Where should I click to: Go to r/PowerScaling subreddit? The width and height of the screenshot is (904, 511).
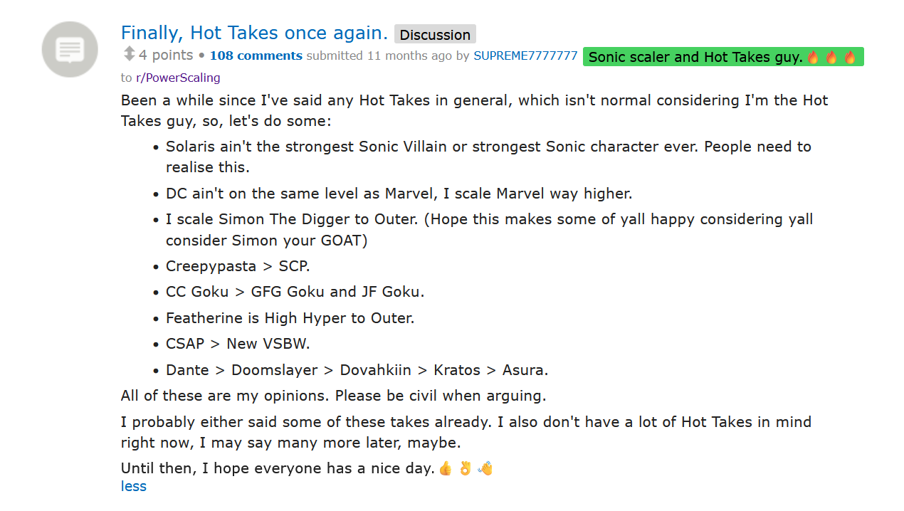[x=178, y=78]
